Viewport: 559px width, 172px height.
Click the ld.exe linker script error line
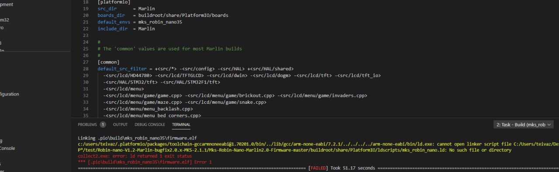click(x=318, y=144)
